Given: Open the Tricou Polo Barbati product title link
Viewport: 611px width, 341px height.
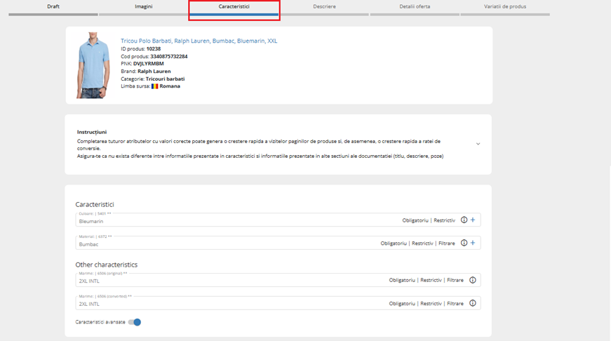Looking at the screenshot, I should point(199,41).
